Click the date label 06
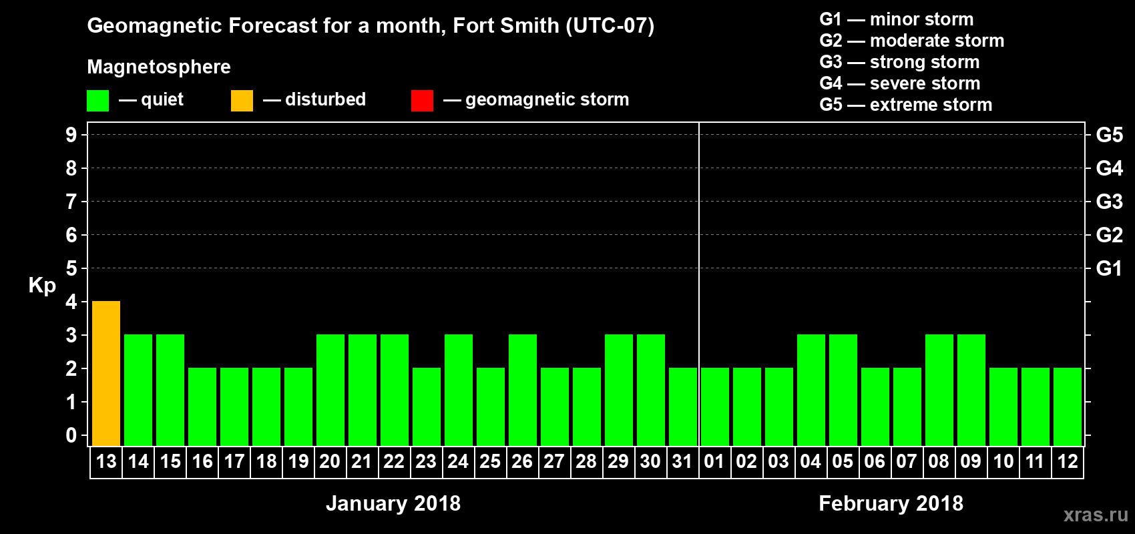 [x=875, y=462]
